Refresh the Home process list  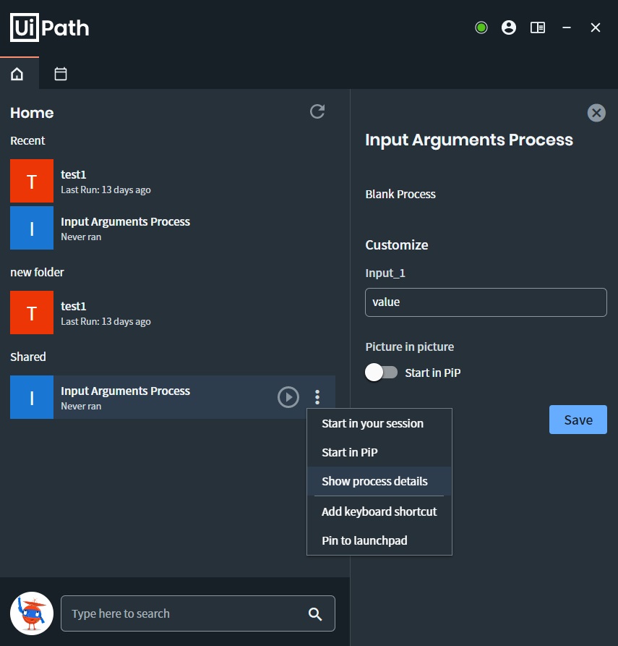tap(317, 111)
